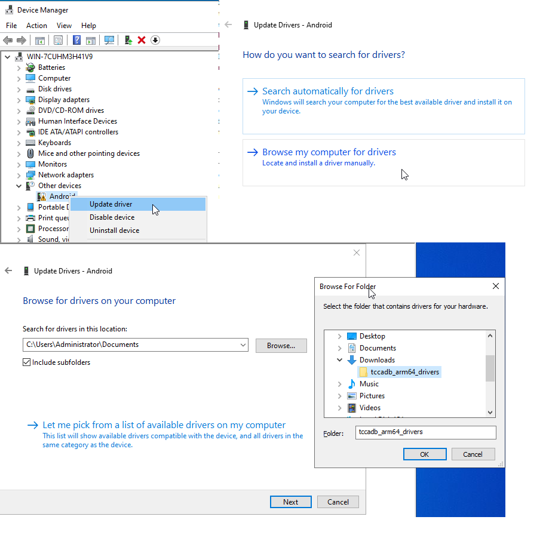Collapse the Other devices node

point(19,186)
